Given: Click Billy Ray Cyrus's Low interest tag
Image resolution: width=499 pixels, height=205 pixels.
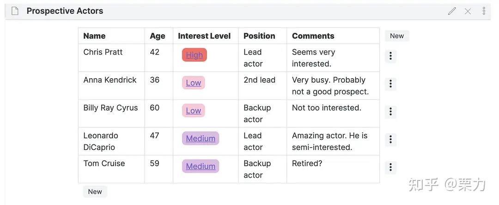Looking at the screenshot, I should tap(194, 111).
